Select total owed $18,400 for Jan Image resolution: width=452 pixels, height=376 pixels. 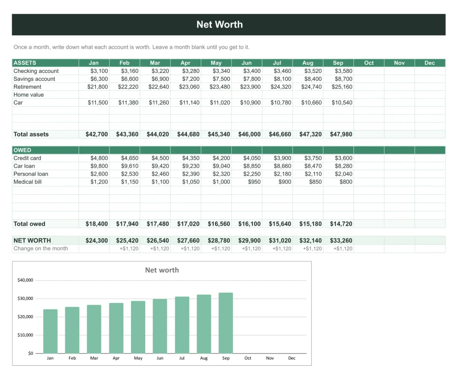coord(94,224)
